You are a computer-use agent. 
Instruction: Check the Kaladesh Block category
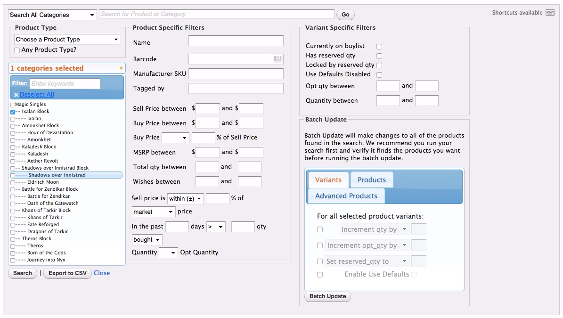click(13, 147)
